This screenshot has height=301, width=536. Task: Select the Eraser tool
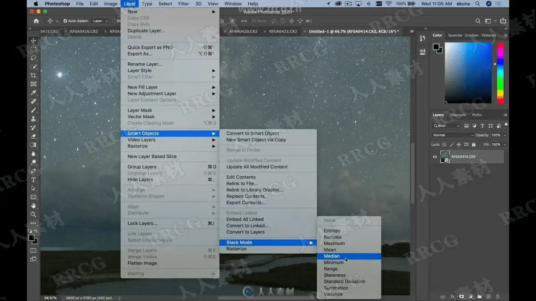33,136
